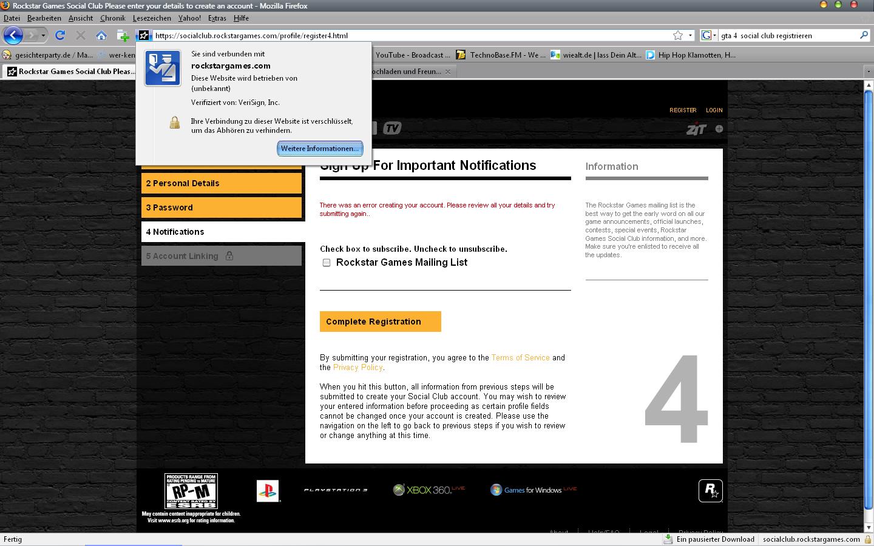The image size is (874, 546).
Task: Open the address bar history dropdown
Action: point(690,35)
